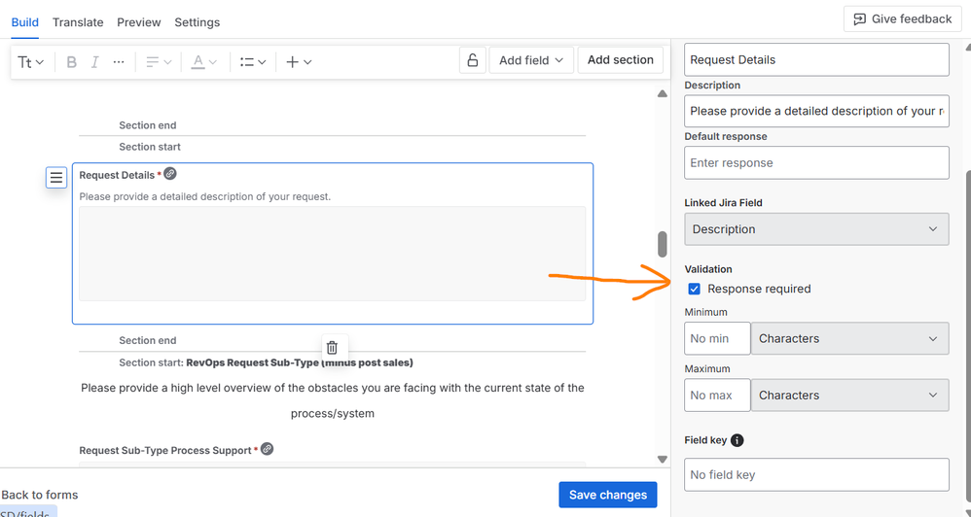This screenshot has height=517, width=971.
Task: Click the unlock padlock icon
Action: (473, 60)
